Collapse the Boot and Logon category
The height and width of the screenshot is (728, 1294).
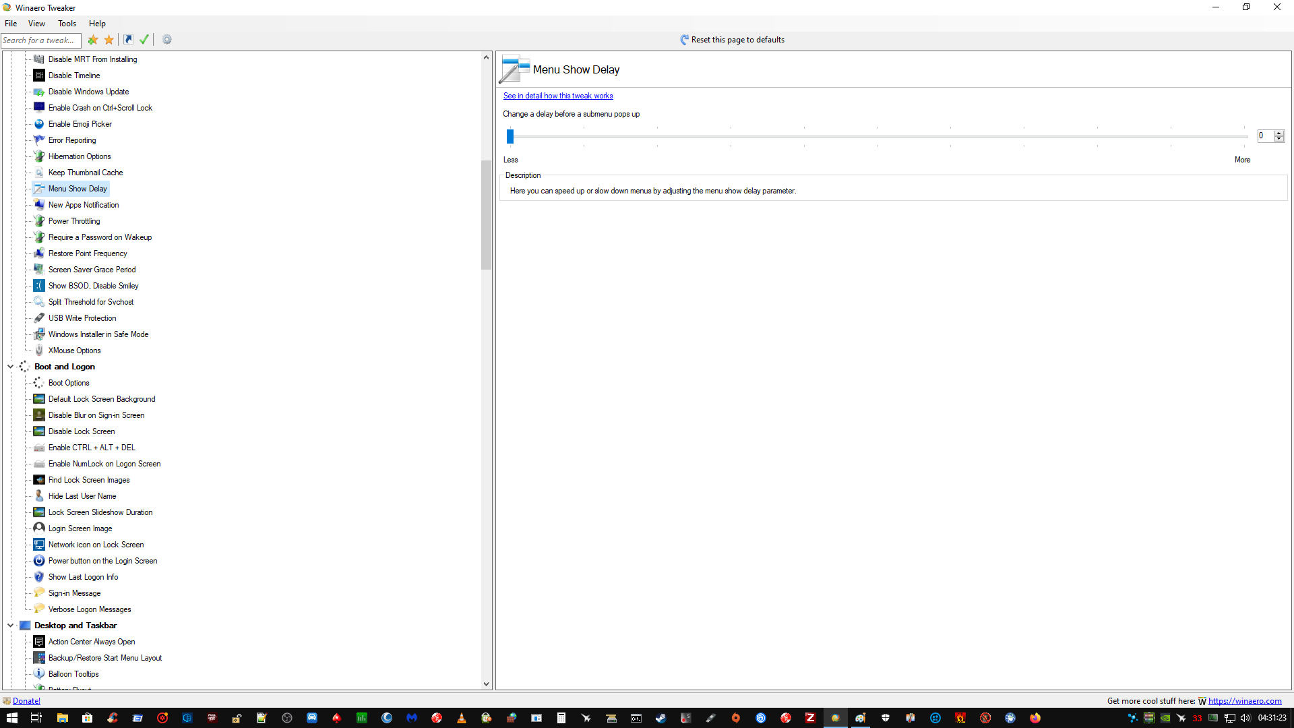[x=10, y=367]
